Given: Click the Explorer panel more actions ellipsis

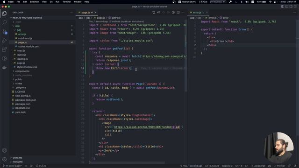Looking at the screenshot, I should [x=71, y=13].
